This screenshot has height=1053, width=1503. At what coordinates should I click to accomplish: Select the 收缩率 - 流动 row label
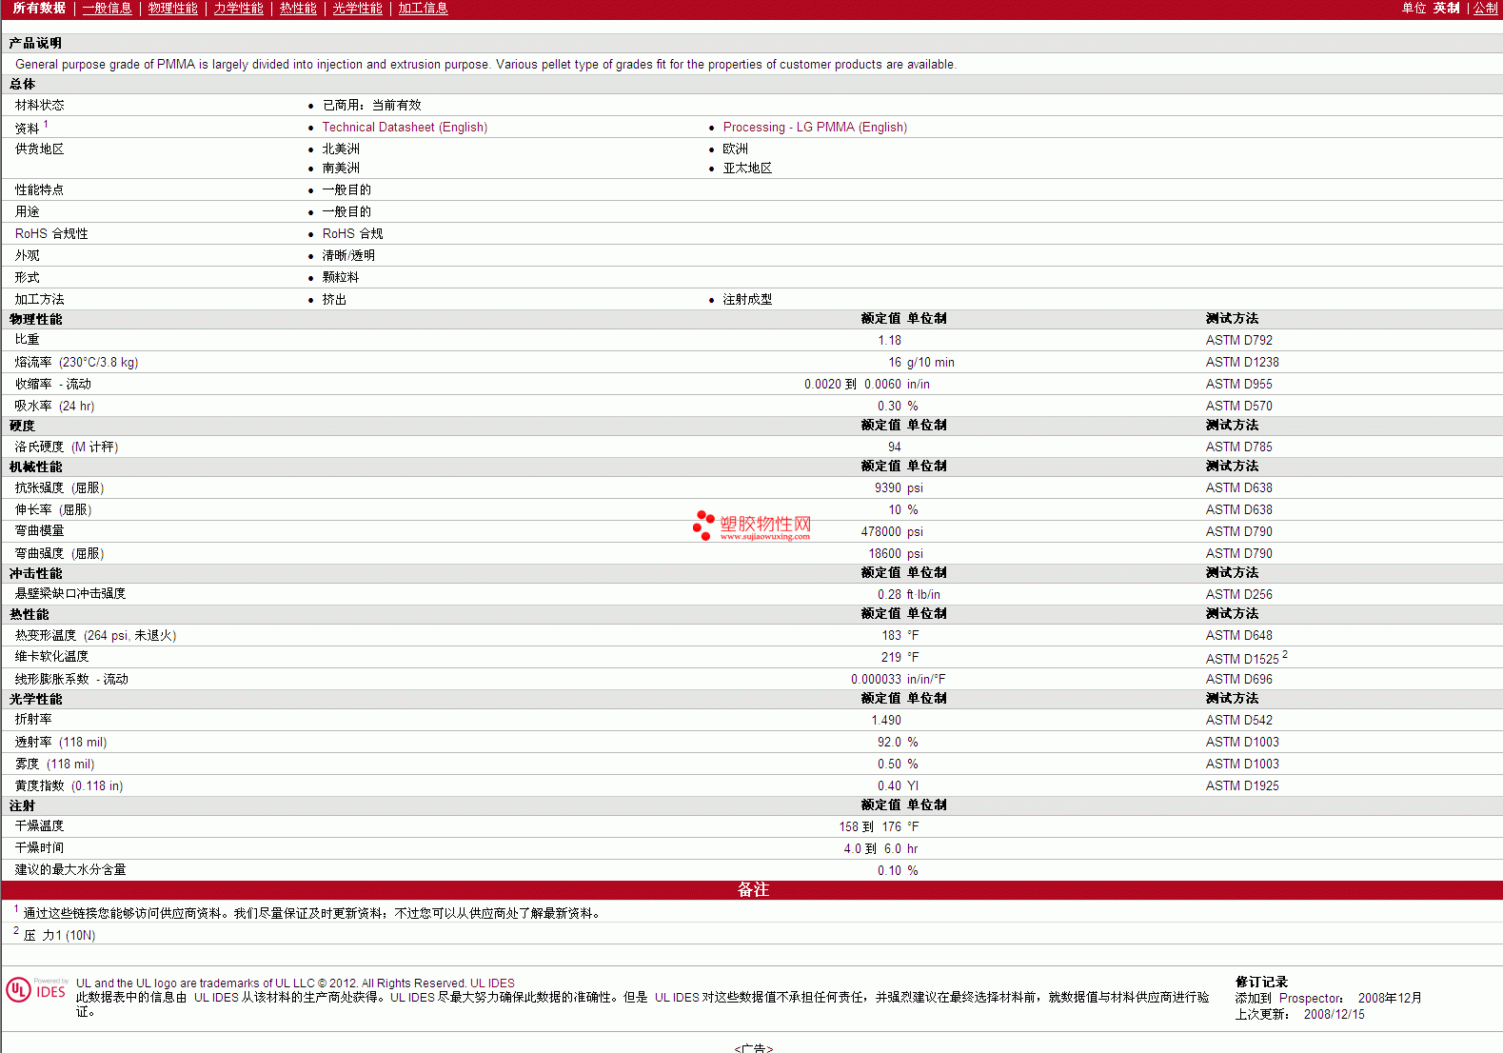(53, 385)
